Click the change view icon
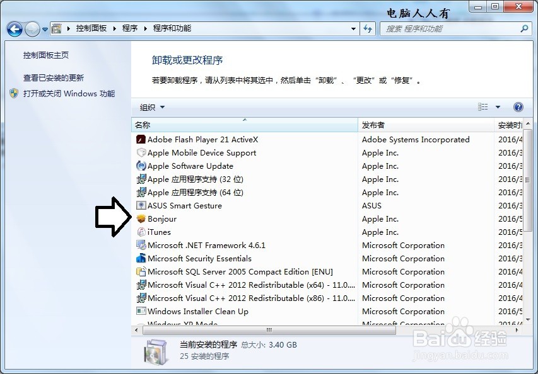 [482, 107]
